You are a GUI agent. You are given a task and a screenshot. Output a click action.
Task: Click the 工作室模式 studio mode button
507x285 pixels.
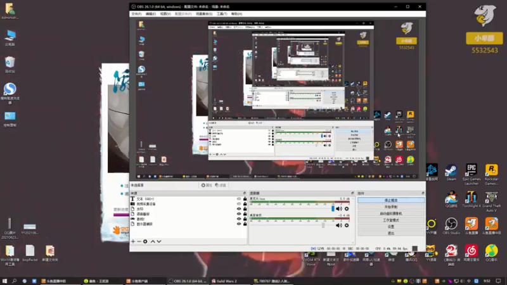point(391,220)
